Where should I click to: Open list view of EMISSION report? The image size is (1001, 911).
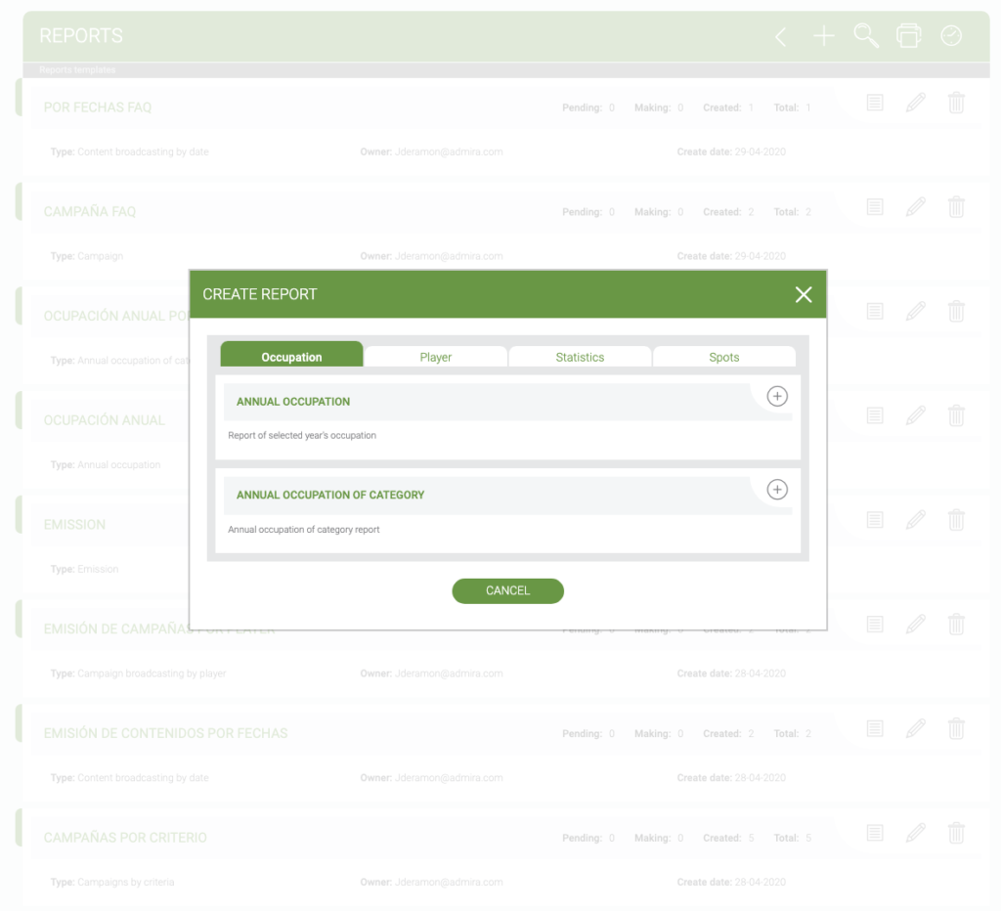tap(875, 520)
